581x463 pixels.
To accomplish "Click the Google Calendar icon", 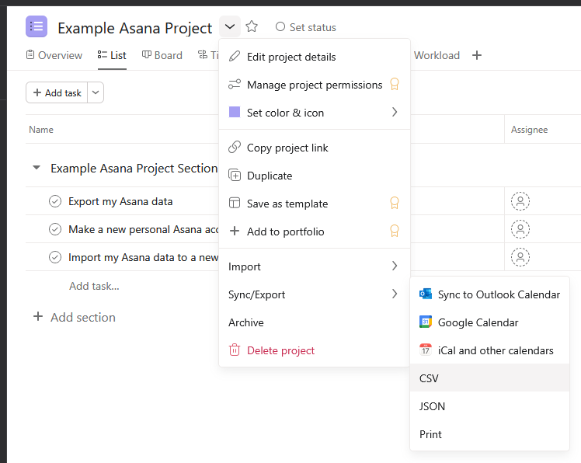I will point(426,322).
